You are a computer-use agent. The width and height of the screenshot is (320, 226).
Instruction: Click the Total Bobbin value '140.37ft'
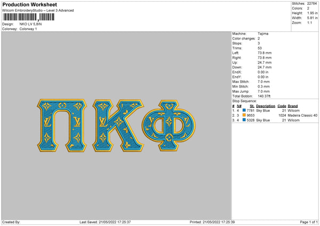264,96
